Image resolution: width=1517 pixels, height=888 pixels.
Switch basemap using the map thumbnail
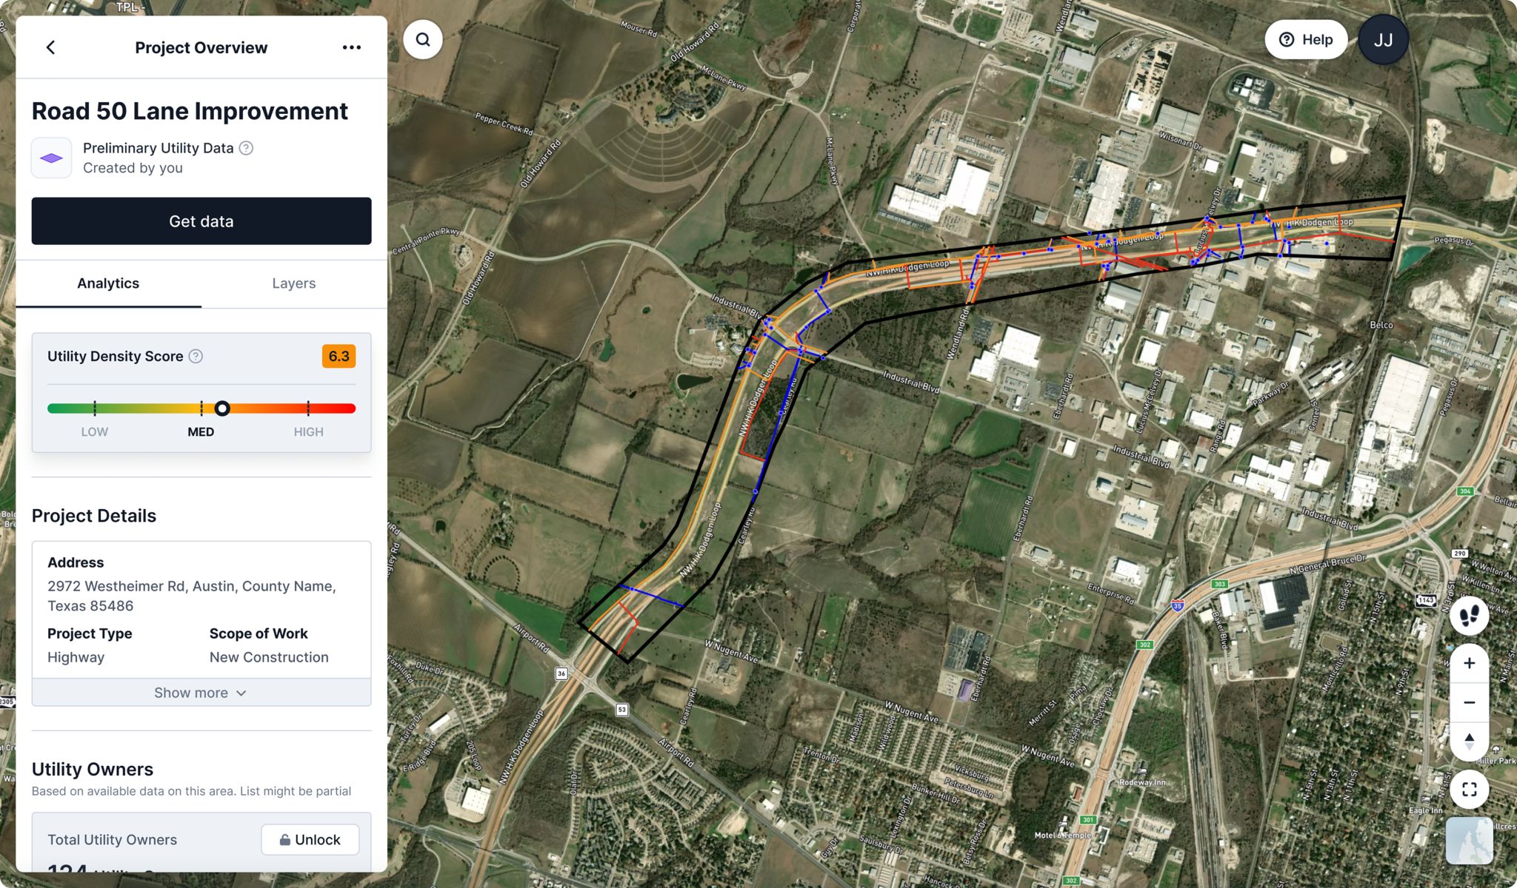pyautogui.click(x=1470, y=840)
